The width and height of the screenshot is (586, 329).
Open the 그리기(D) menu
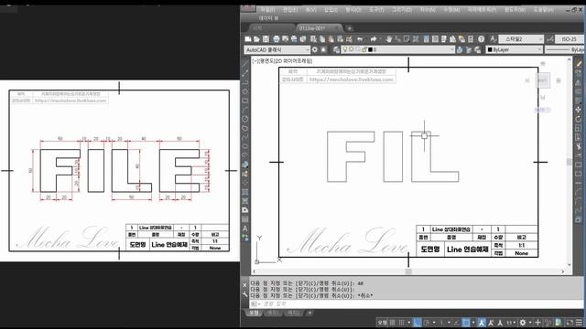click(x=401, y=10)
